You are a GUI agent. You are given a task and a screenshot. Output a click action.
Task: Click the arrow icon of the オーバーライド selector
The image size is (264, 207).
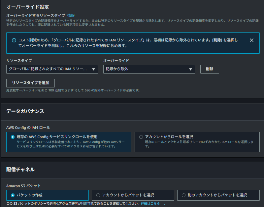[190, 69]
